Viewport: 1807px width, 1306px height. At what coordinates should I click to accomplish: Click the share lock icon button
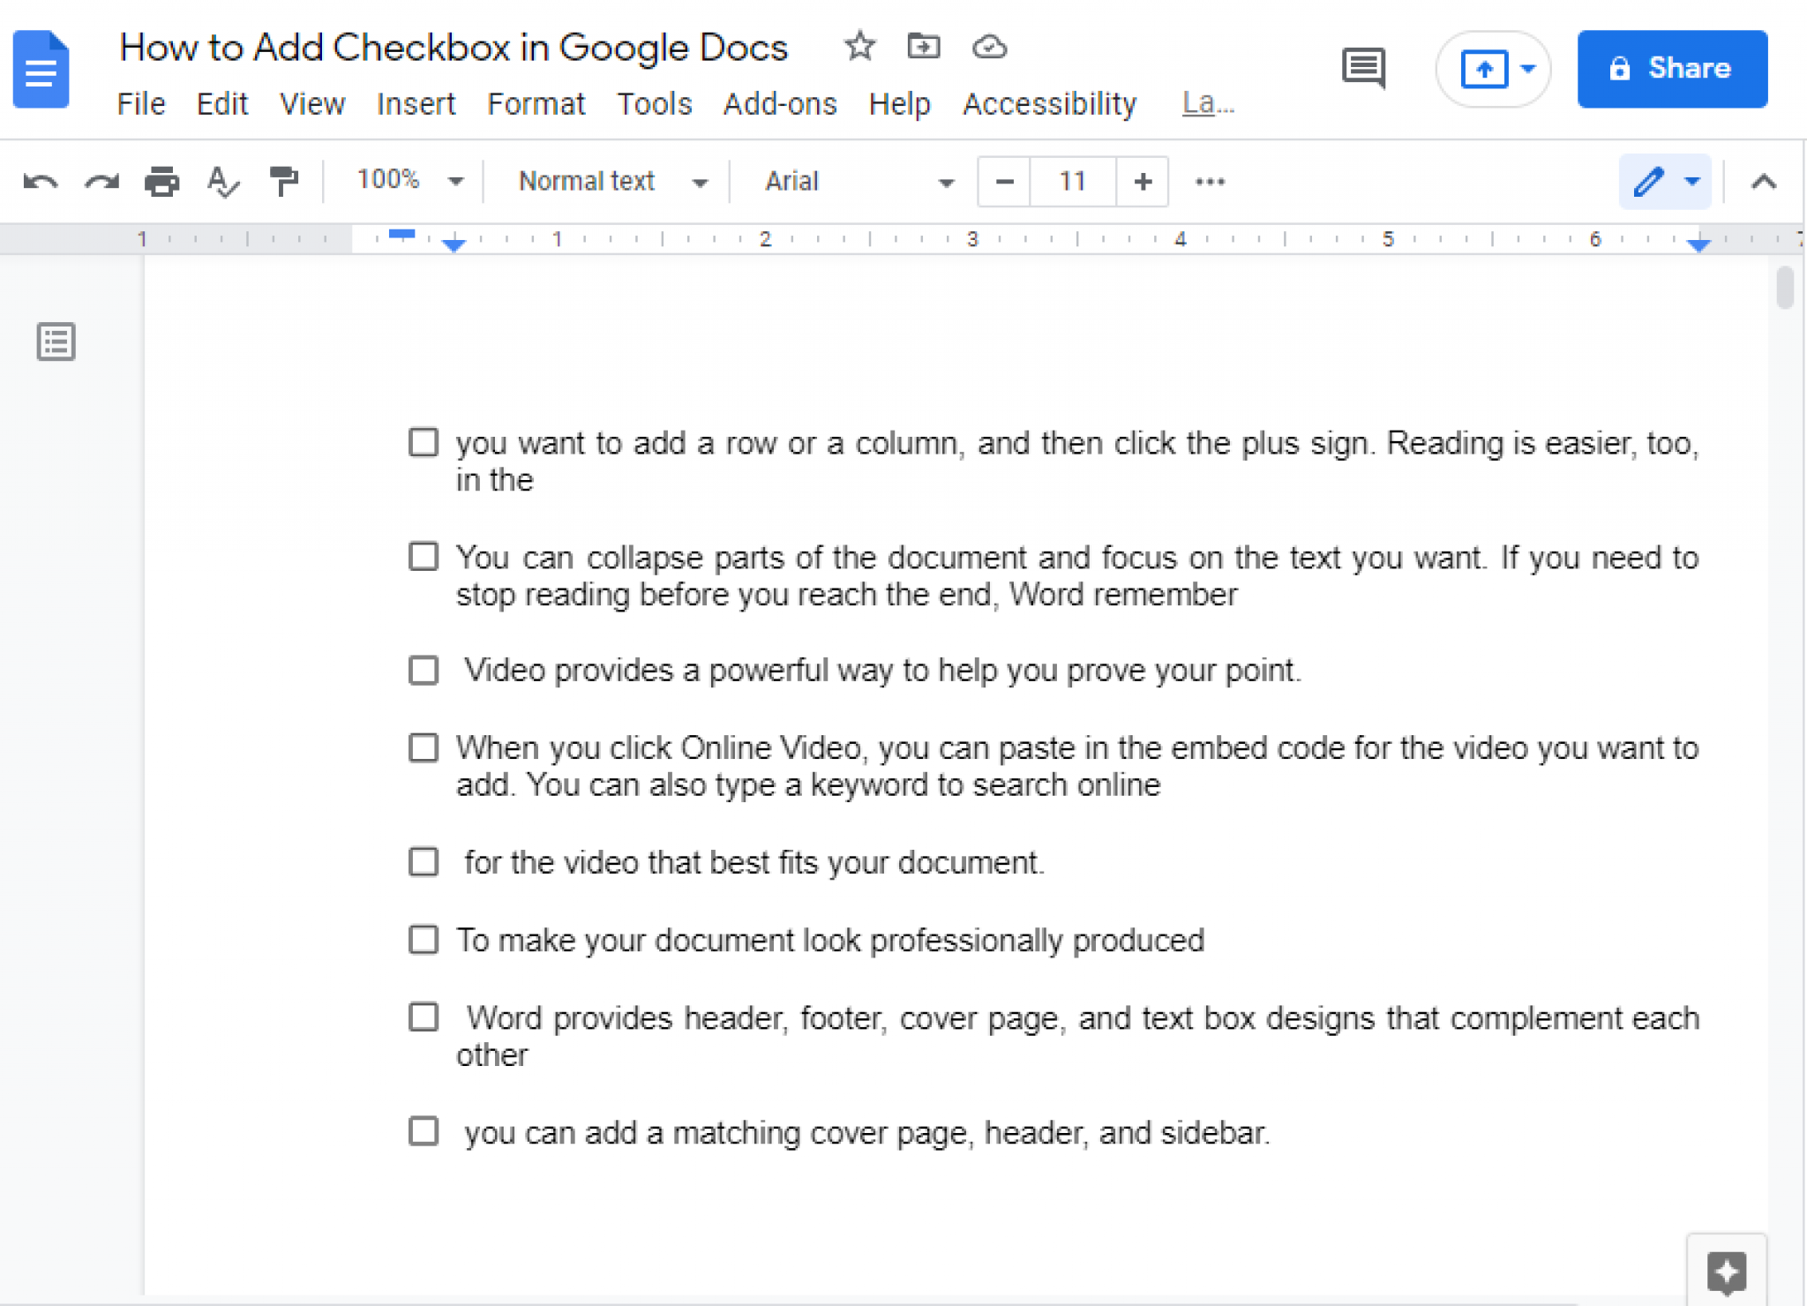1621,69
